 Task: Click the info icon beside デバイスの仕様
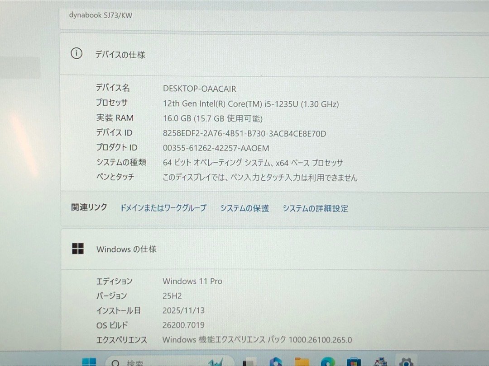coord(77,53)
